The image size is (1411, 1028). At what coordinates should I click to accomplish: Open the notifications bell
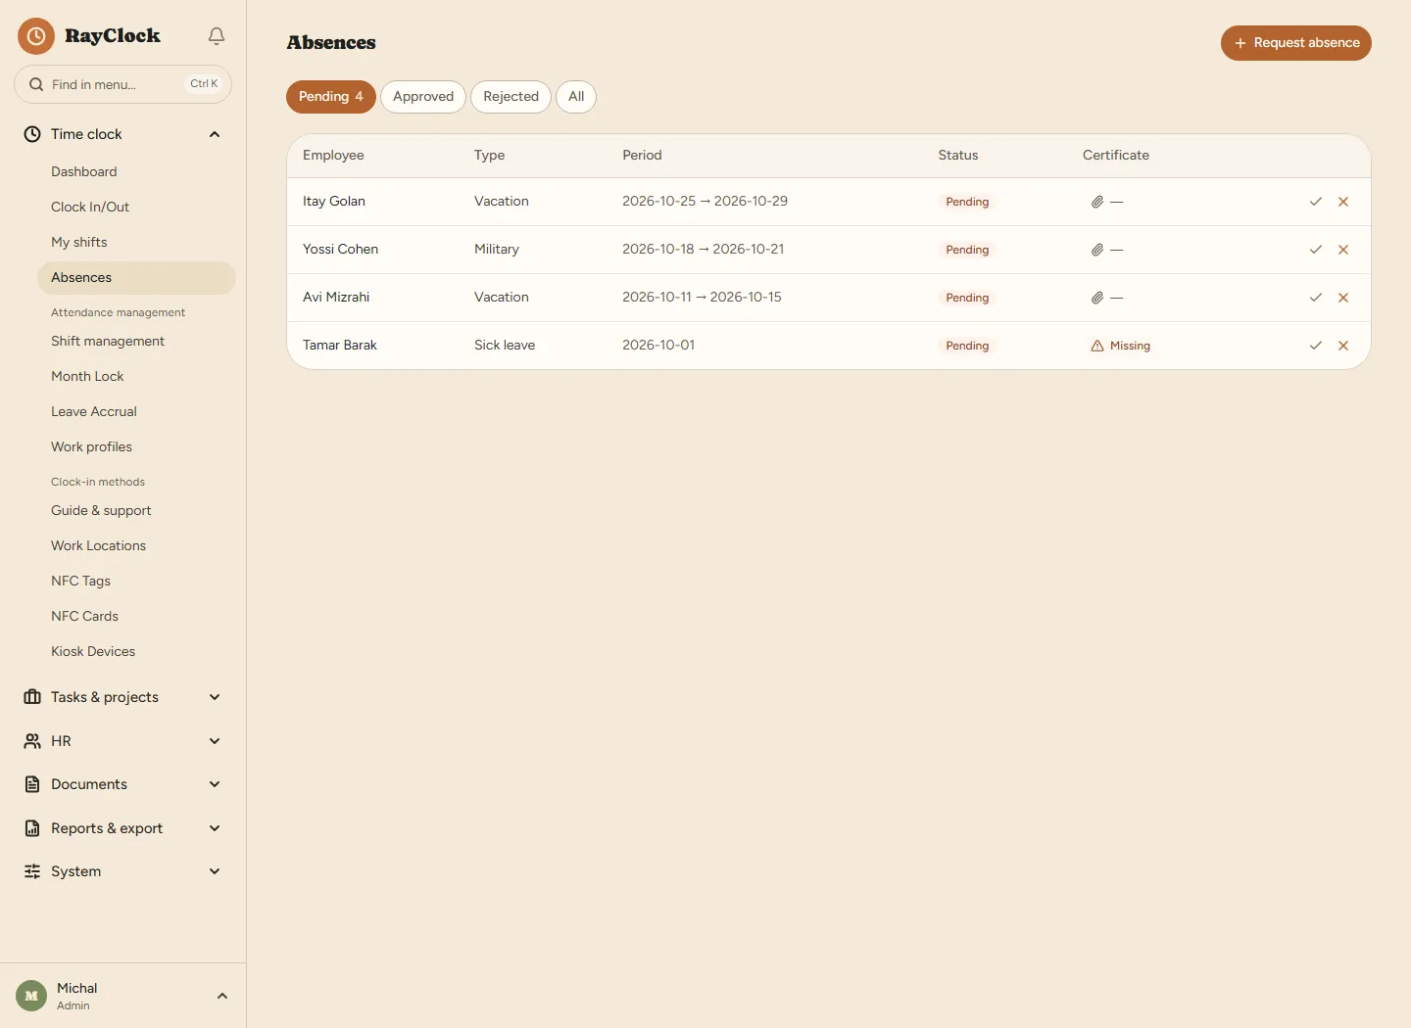[x=217, y=36]
